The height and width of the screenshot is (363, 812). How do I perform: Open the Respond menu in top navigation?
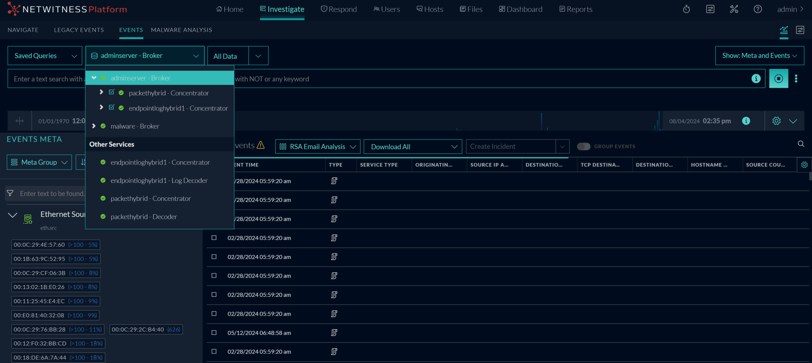coord(339,9)
